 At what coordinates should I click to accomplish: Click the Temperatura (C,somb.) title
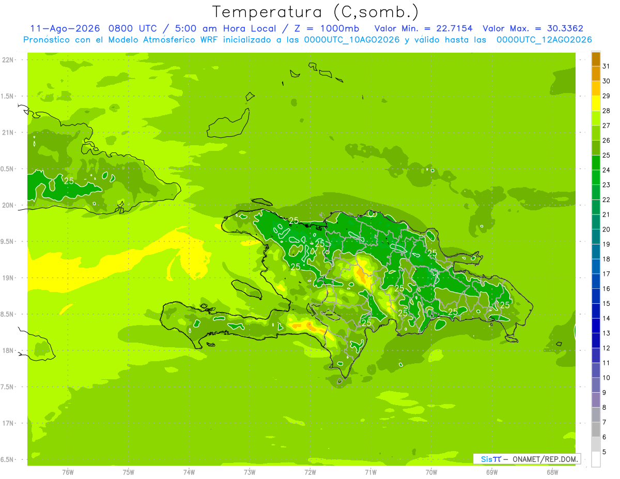pyautogui.click(x=315, y=12)
